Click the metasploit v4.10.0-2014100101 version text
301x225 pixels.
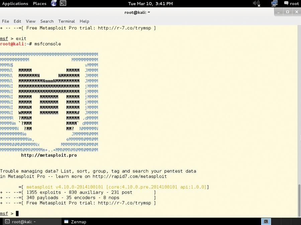[x=65, y=187]
